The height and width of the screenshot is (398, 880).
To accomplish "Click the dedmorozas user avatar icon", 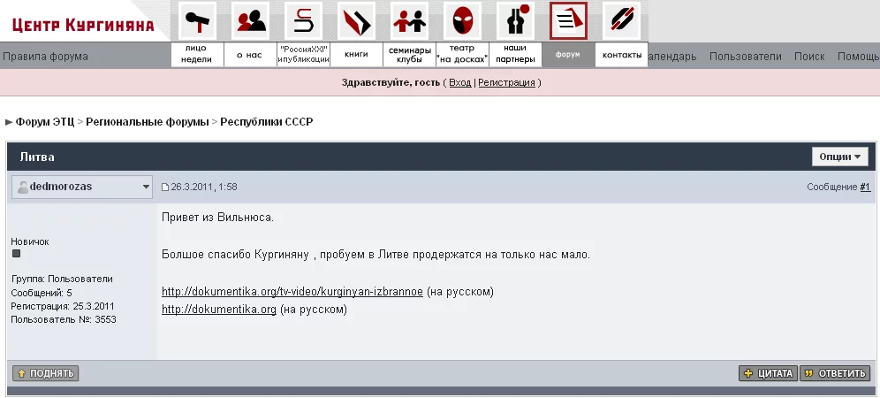I will (x=22, y=188).
